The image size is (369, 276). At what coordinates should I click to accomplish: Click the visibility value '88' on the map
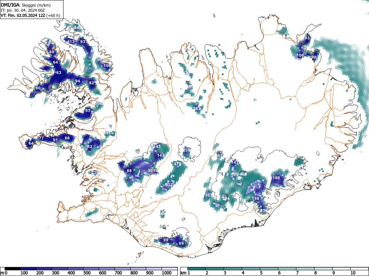tap(129, 171)
